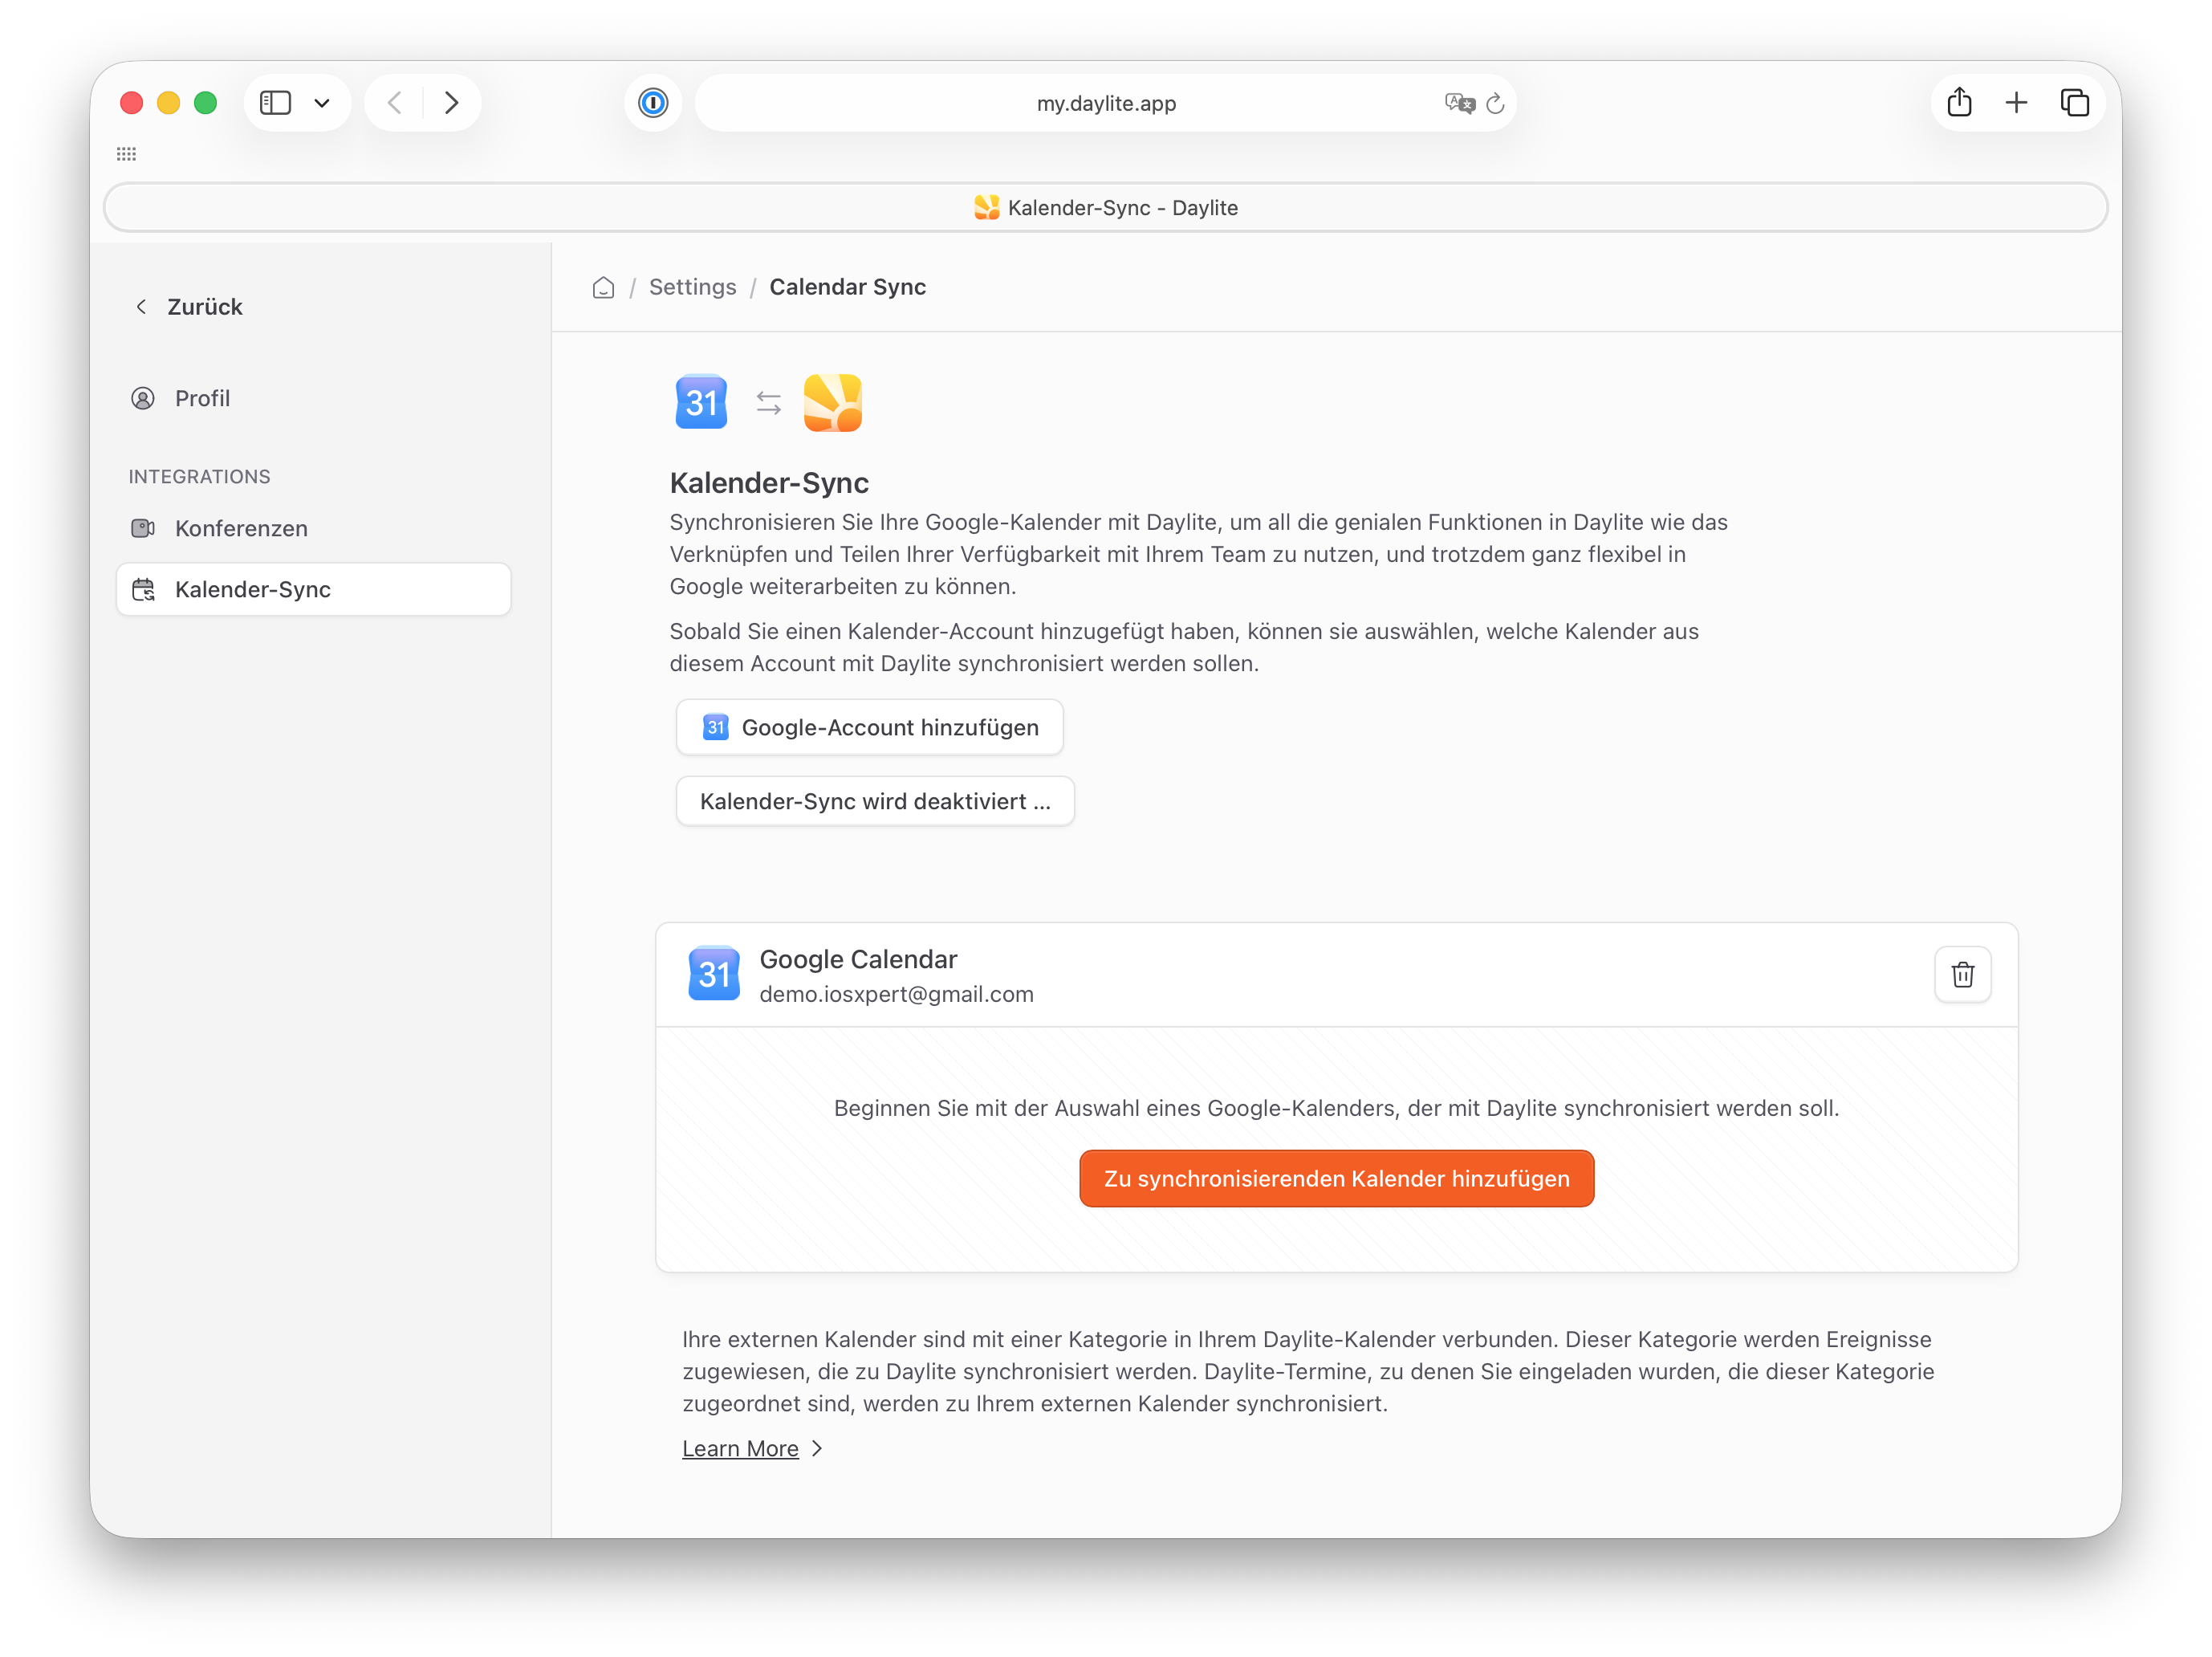The height and width of the screenshot is (1657, 2212).
Task: Click the translate page icon in address bar
Action: [1459, 103]
